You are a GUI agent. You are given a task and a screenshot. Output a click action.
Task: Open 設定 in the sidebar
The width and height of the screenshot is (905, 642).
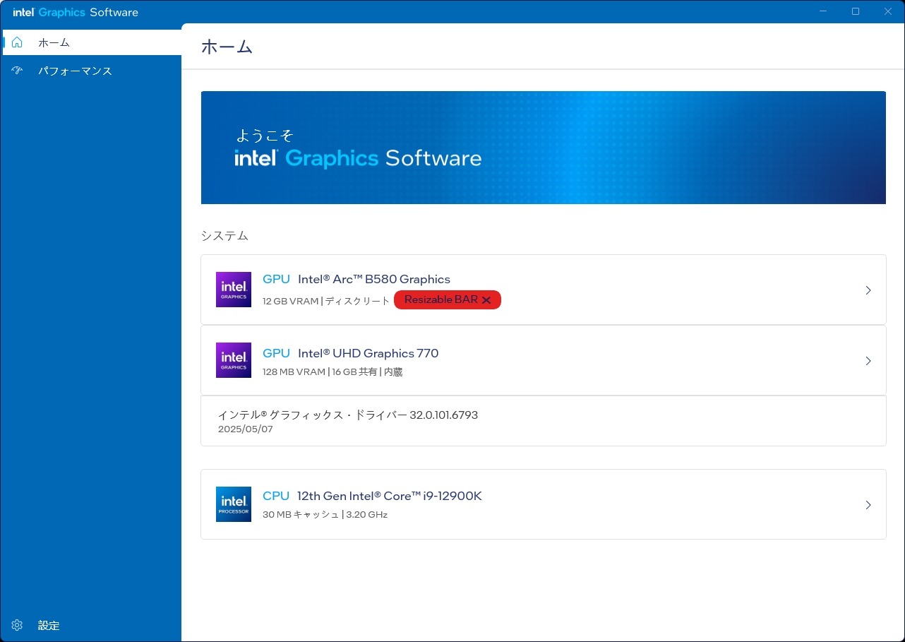pyautogui.click(x=91, y=625)
